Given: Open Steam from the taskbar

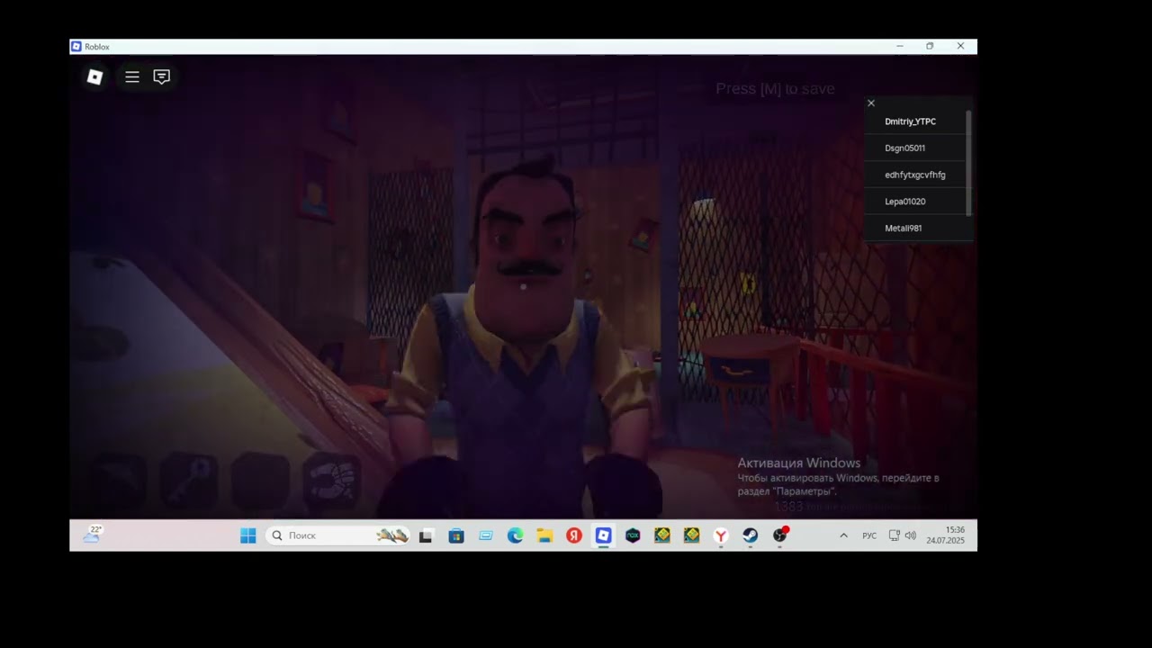Looking at the screenshot, I should [750, 535].
